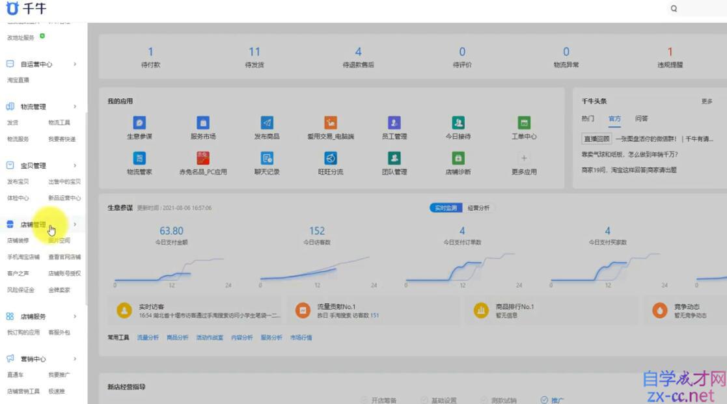727x404 pixels.
Task: Open the 生意参谋 app icon
Action: click(139, 123)
